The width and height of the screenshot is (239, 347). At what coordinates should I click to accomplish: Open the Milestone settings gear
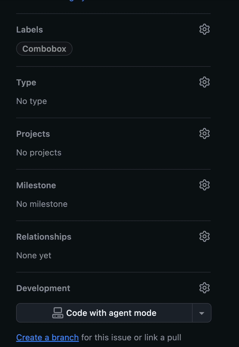204,185
